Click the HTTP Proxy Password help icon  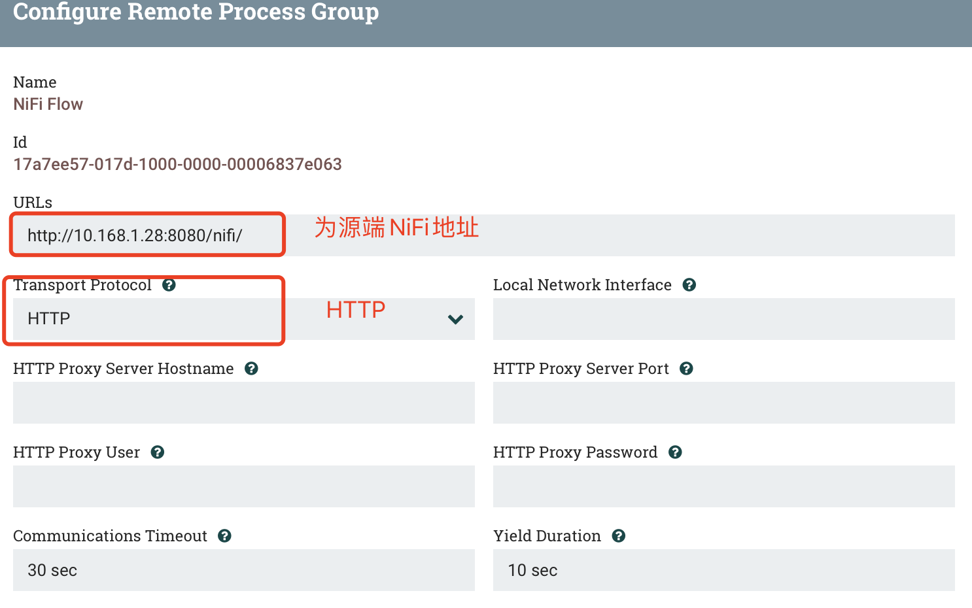pos(675,452)
